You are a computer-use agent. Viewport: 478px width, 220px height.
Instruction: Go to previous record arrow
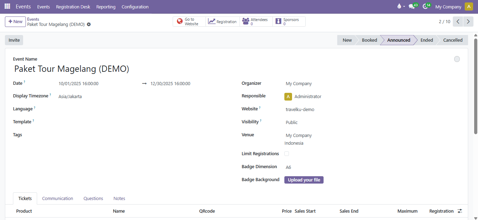tap(458, 22)
